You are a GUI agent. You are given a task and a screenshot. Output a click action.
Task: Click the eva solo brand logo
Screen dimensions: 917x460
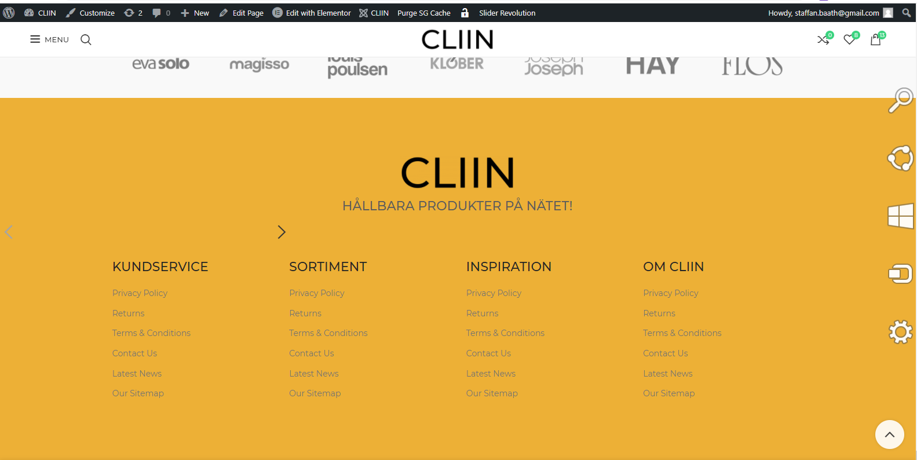tap(160, 64)
